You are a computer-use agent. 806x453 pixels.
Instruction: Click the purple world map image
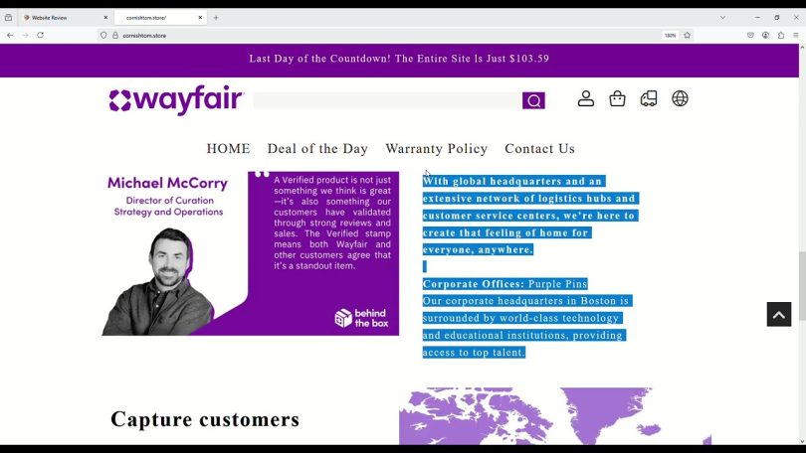tap(555, 416)
